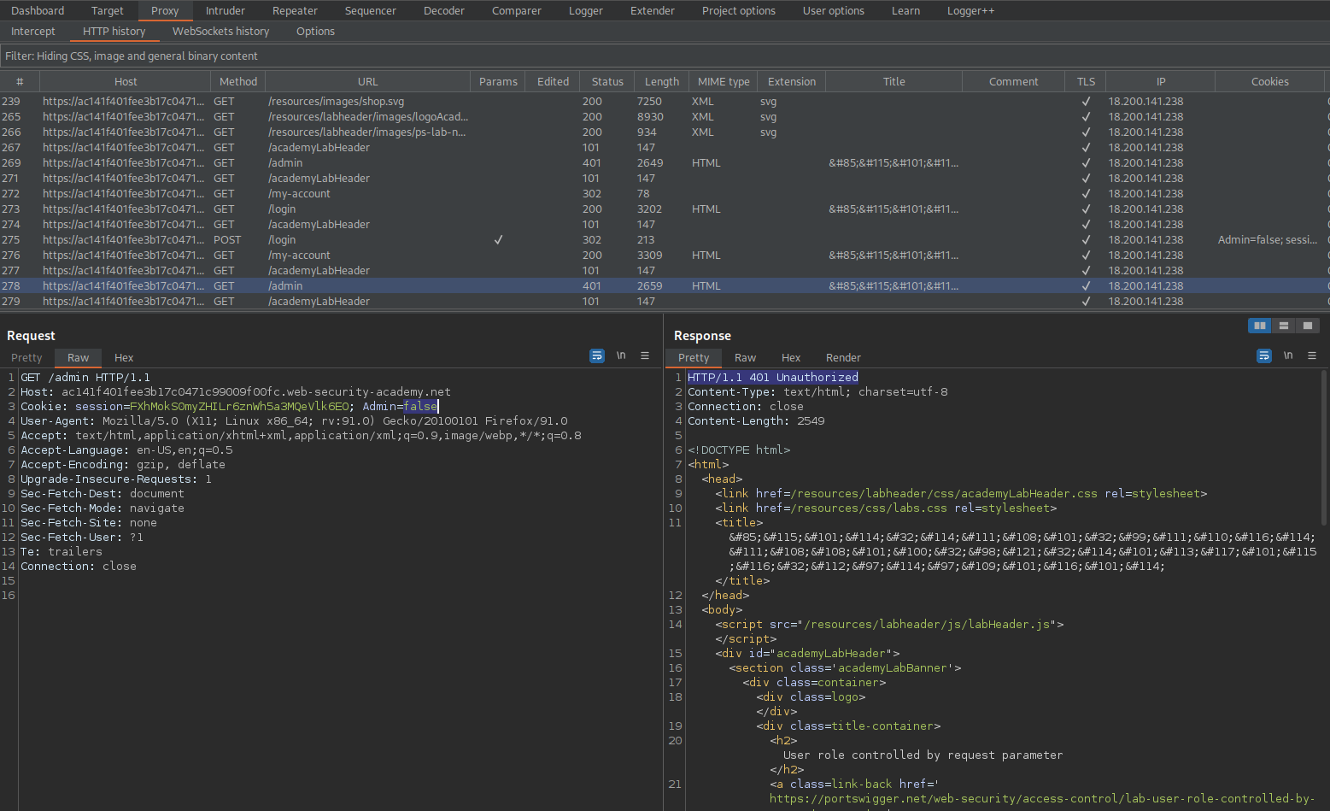Open the Learn tab
The height and width of the screenshot is (811, 1330).
(906, 10)
